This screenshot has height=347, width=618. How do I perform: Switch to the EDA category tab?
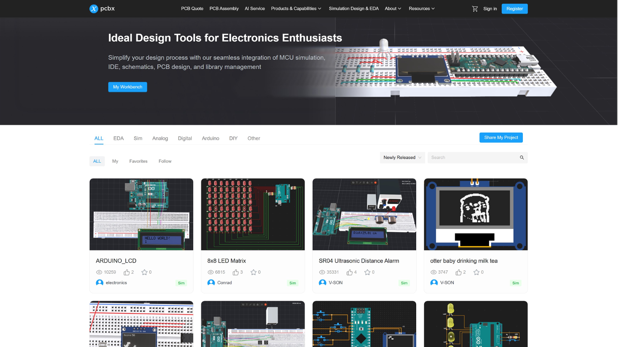pyautogui.click(x=119, y=138)
